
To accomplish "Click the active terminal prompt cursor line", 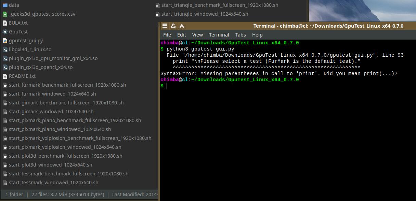I will 164,86.
